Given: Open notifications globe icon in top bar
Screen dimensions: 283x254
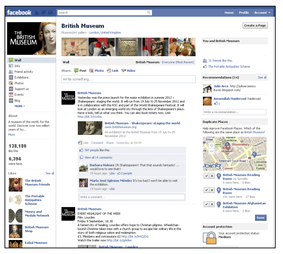Looking at the screenshot, I should (50, 13).
